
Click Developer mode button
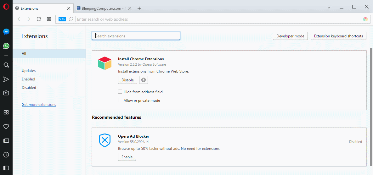[x=290, y=36]
